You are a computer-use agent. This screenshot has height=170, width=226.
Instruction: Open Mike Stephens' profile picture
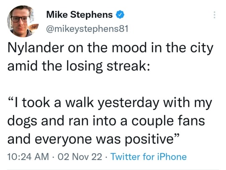(22, 21)
